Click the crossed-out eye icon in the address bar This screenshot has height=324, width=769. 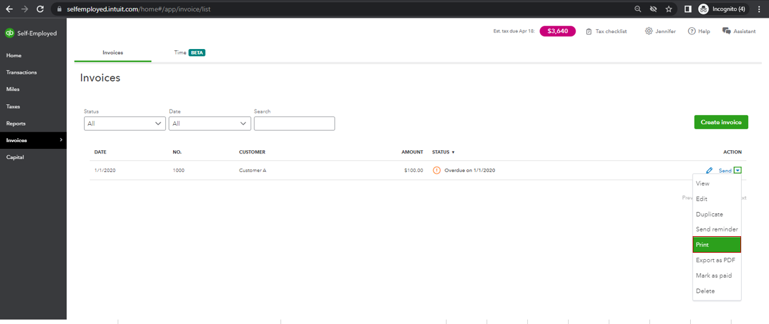tap(653, 9)
